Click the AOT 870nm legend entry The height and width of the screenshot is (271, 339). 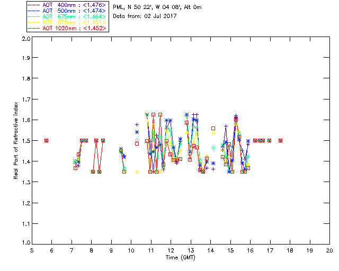coord(67,22)
